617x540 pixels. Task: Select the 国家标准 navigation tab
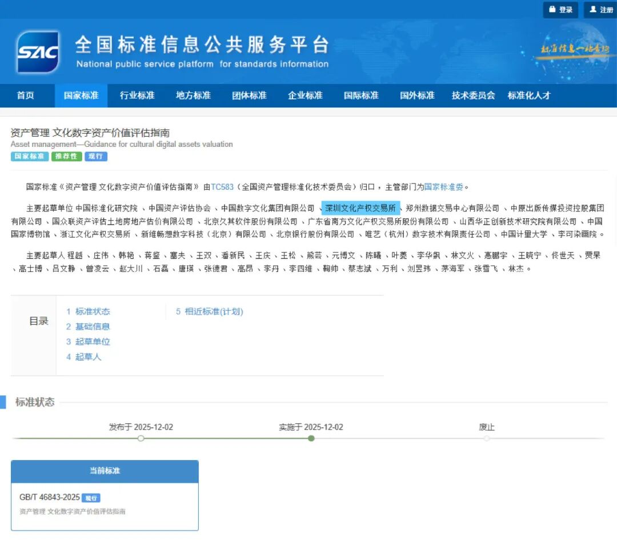(81, 95)
